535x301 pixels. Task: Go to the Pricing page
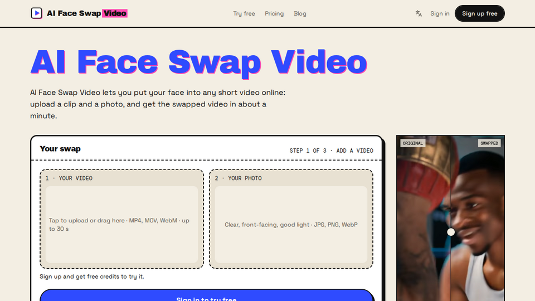point(274,13)
